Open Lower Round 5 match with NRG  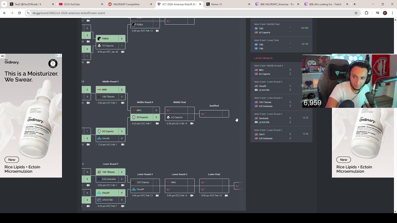(x=179, y=186)
